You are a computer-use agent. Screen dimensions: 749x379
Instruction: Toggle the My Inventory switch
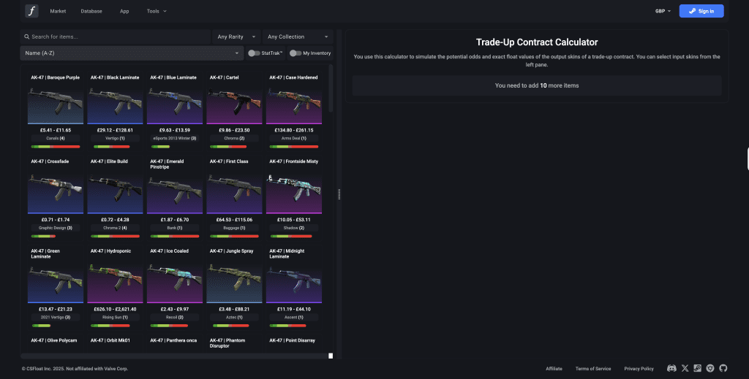[x=296, y=53]
